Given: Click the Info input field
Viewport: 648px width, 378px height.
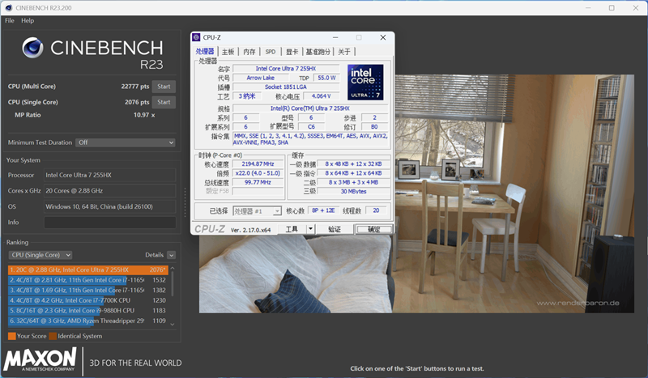Looking at the screenshot, I should (x=109, y=222).
